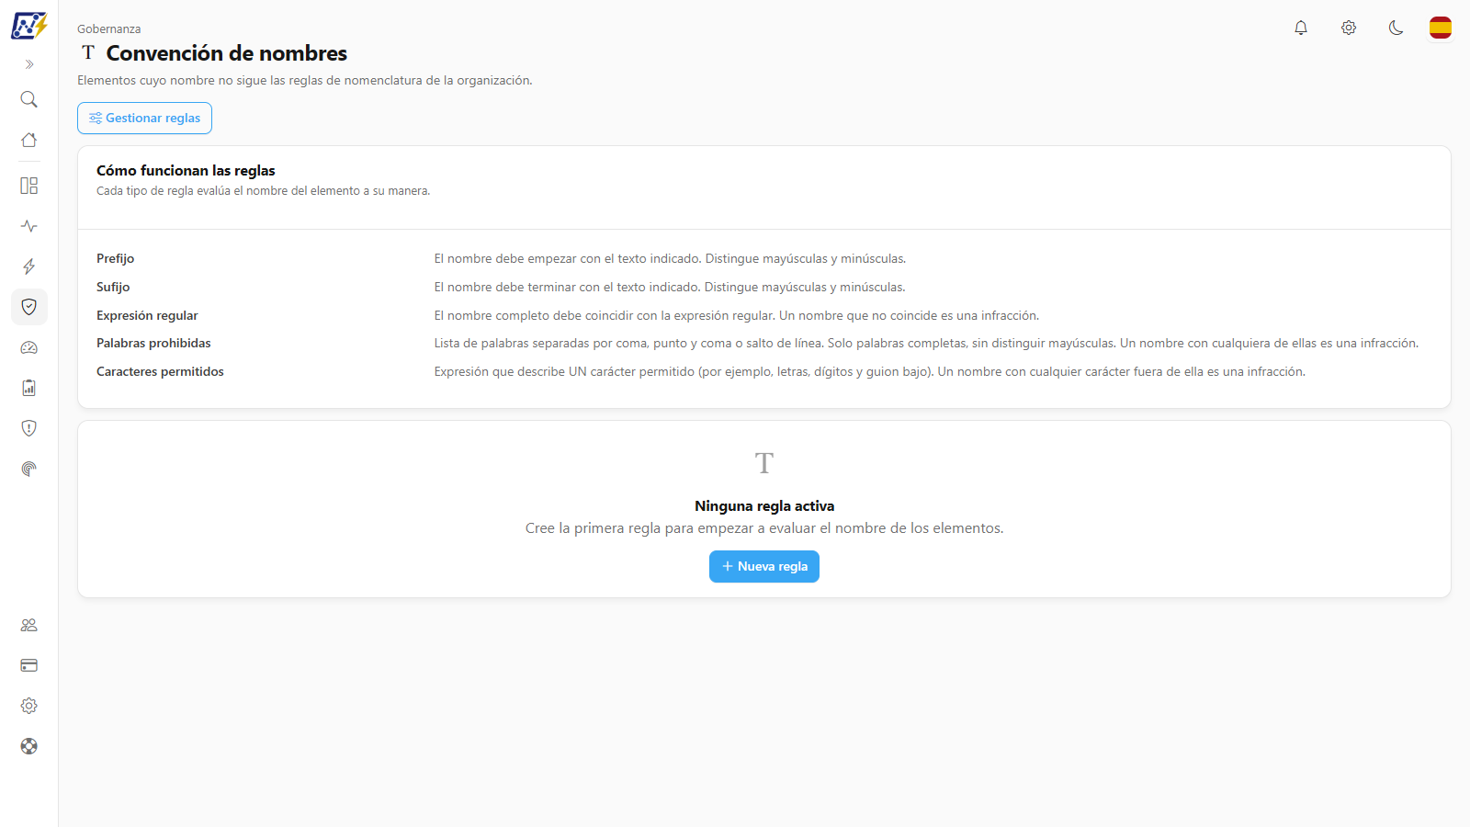
Task: Open the users group icon in sidebar
Action: [29, 625]
